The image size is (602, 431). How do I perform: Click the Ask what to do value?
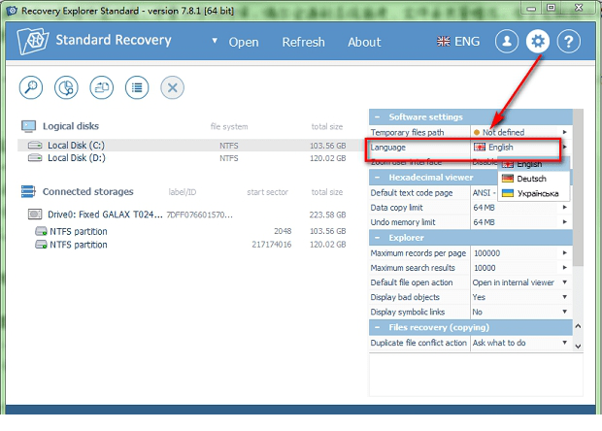pos(499,343)
